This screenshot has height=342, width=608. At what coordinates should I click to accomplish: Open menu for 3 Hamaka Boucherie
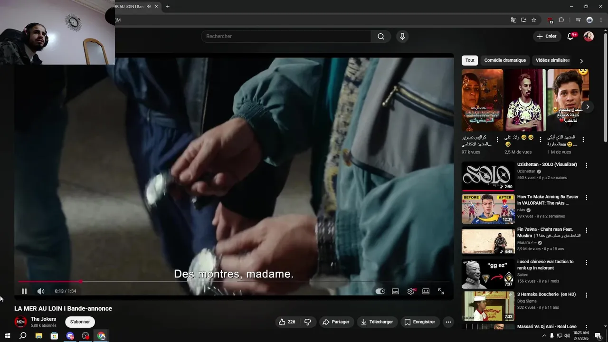coord(586,295)
